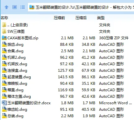Select the 连接盒.dwg file name
134x120 pixels.
(17, 71)
